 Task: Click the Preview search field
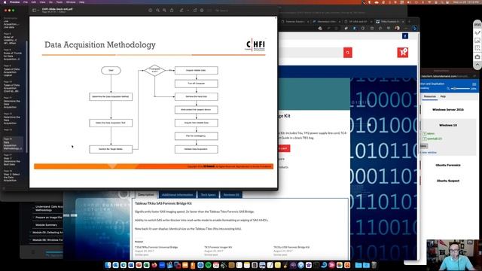(221, 11)
